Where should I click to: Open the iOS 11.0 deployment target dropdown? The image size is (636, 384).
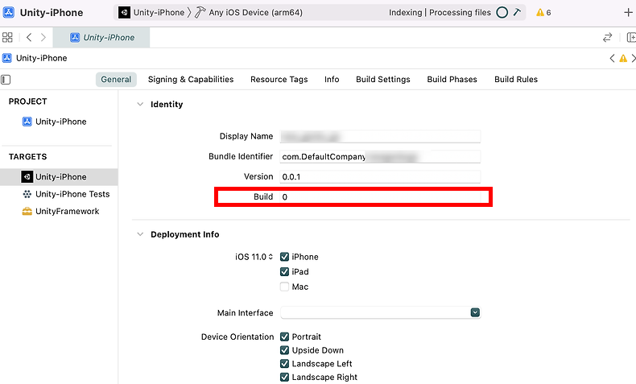254,257
